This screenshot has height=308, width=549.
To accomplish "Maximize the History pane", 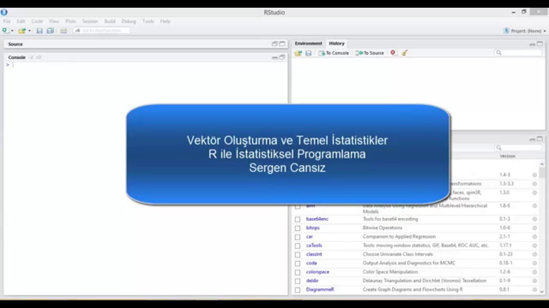I will pos(540,44).
